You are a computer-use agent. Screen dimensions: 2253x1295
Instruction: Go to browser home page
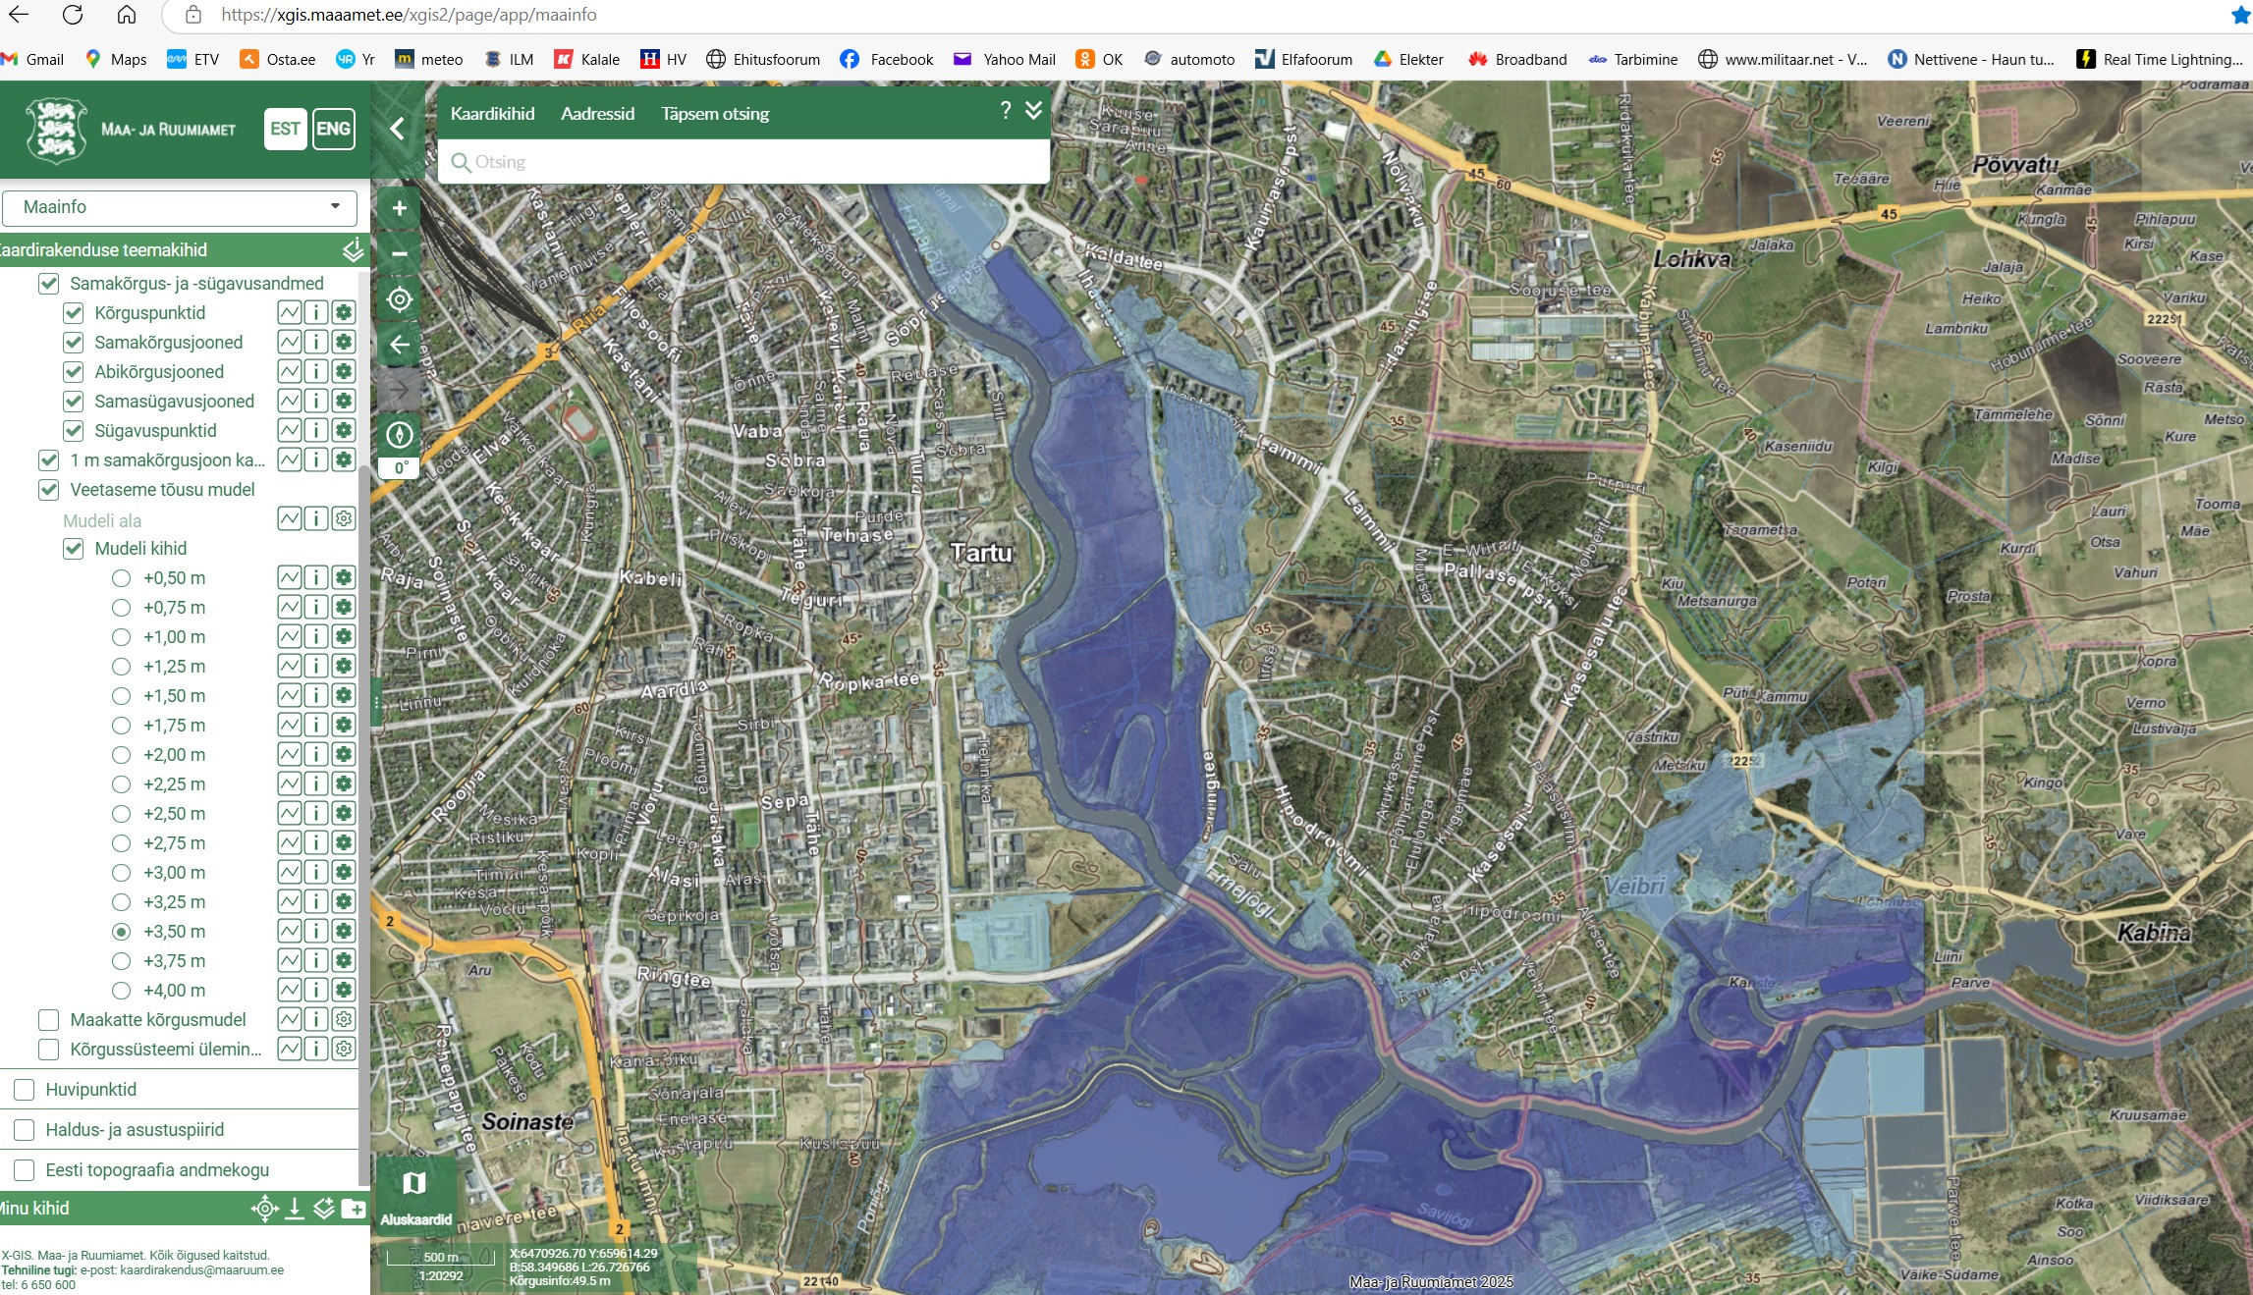(126, 15)
